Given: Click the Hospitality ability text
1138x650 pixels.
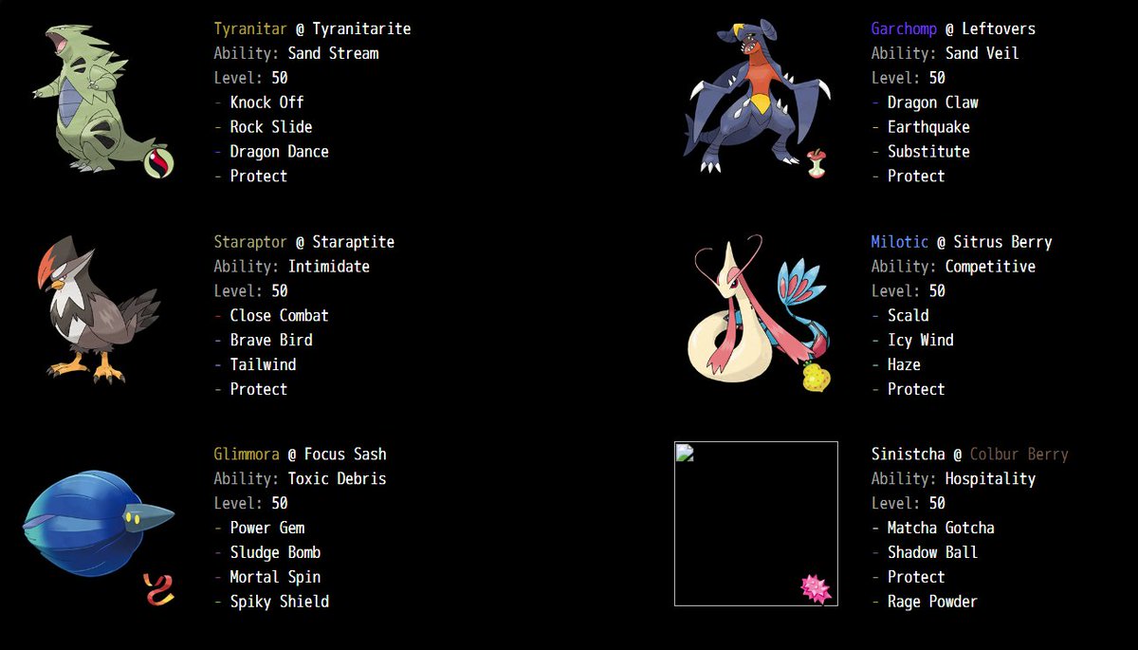Looking at the screenshot, I should [x=990, y=479].
